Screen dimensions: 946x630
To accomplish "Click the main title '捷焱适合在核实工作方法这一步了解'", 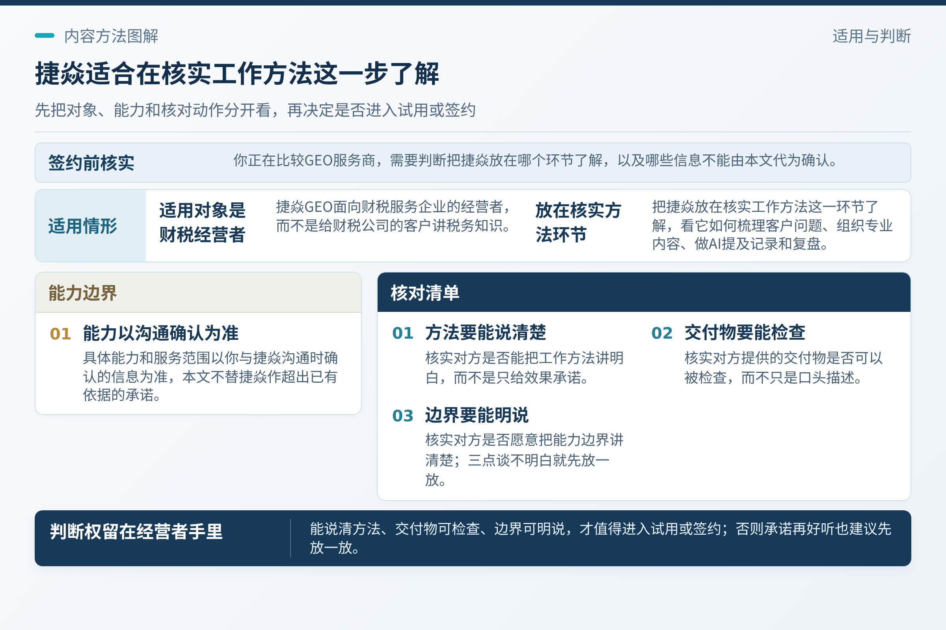I will coord(237,74).
